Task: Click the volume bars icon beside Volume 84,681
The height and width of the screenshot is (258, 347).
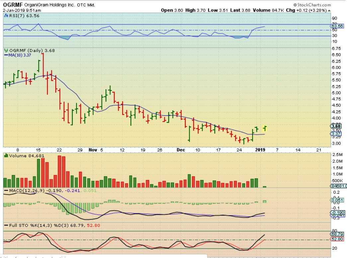Action: click(x=6, y=156)
